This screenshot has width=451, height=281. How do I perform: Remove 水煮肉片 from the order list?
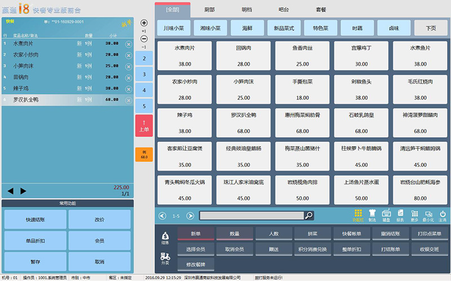(128, 44)
